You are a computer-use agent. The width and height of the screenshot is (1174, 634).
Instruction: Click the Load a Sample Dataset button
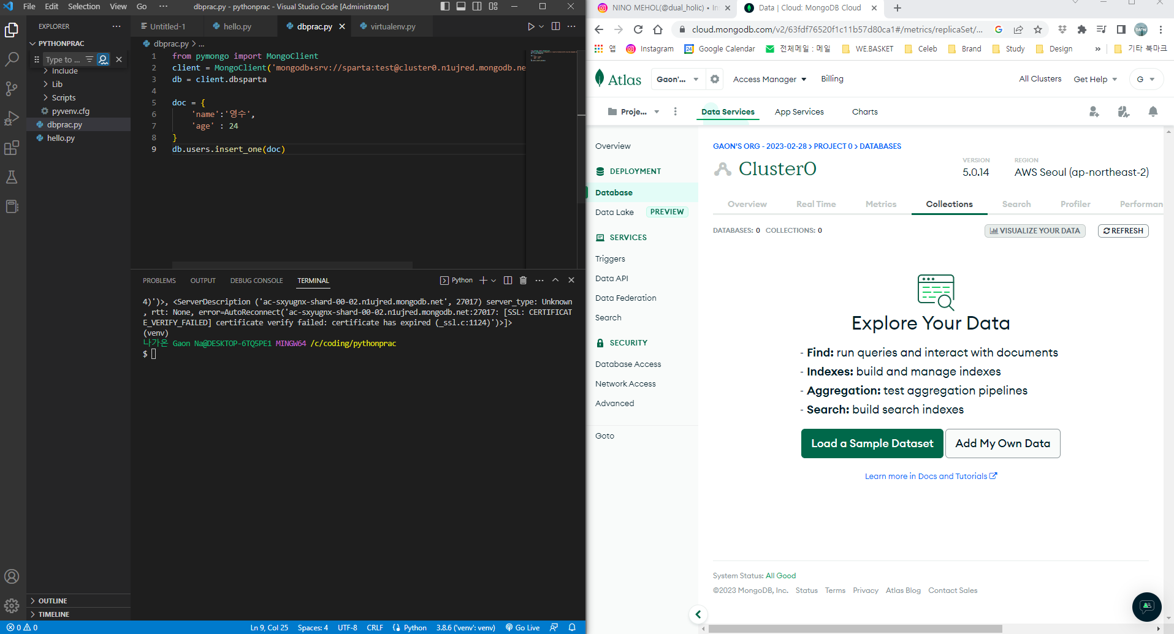click(872, 443)
